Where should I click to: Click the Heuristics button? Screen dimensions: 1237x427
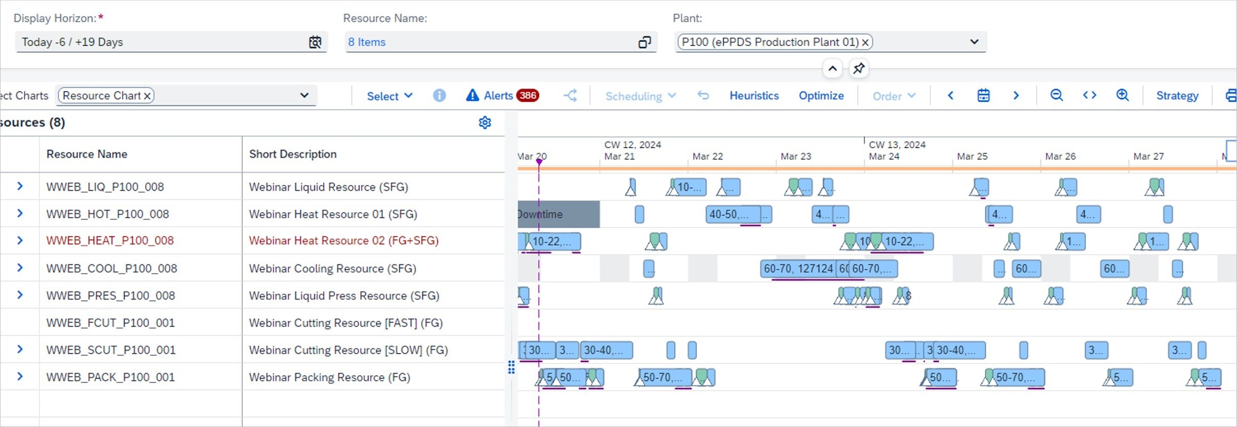point(754,96)
